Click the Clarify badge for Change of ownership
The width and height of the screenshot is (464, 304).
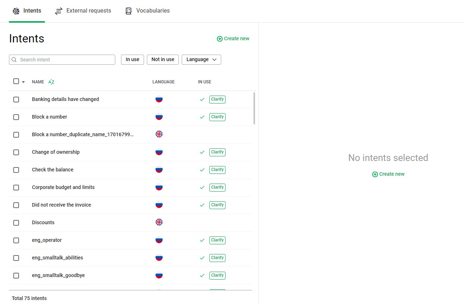(217, 152)
